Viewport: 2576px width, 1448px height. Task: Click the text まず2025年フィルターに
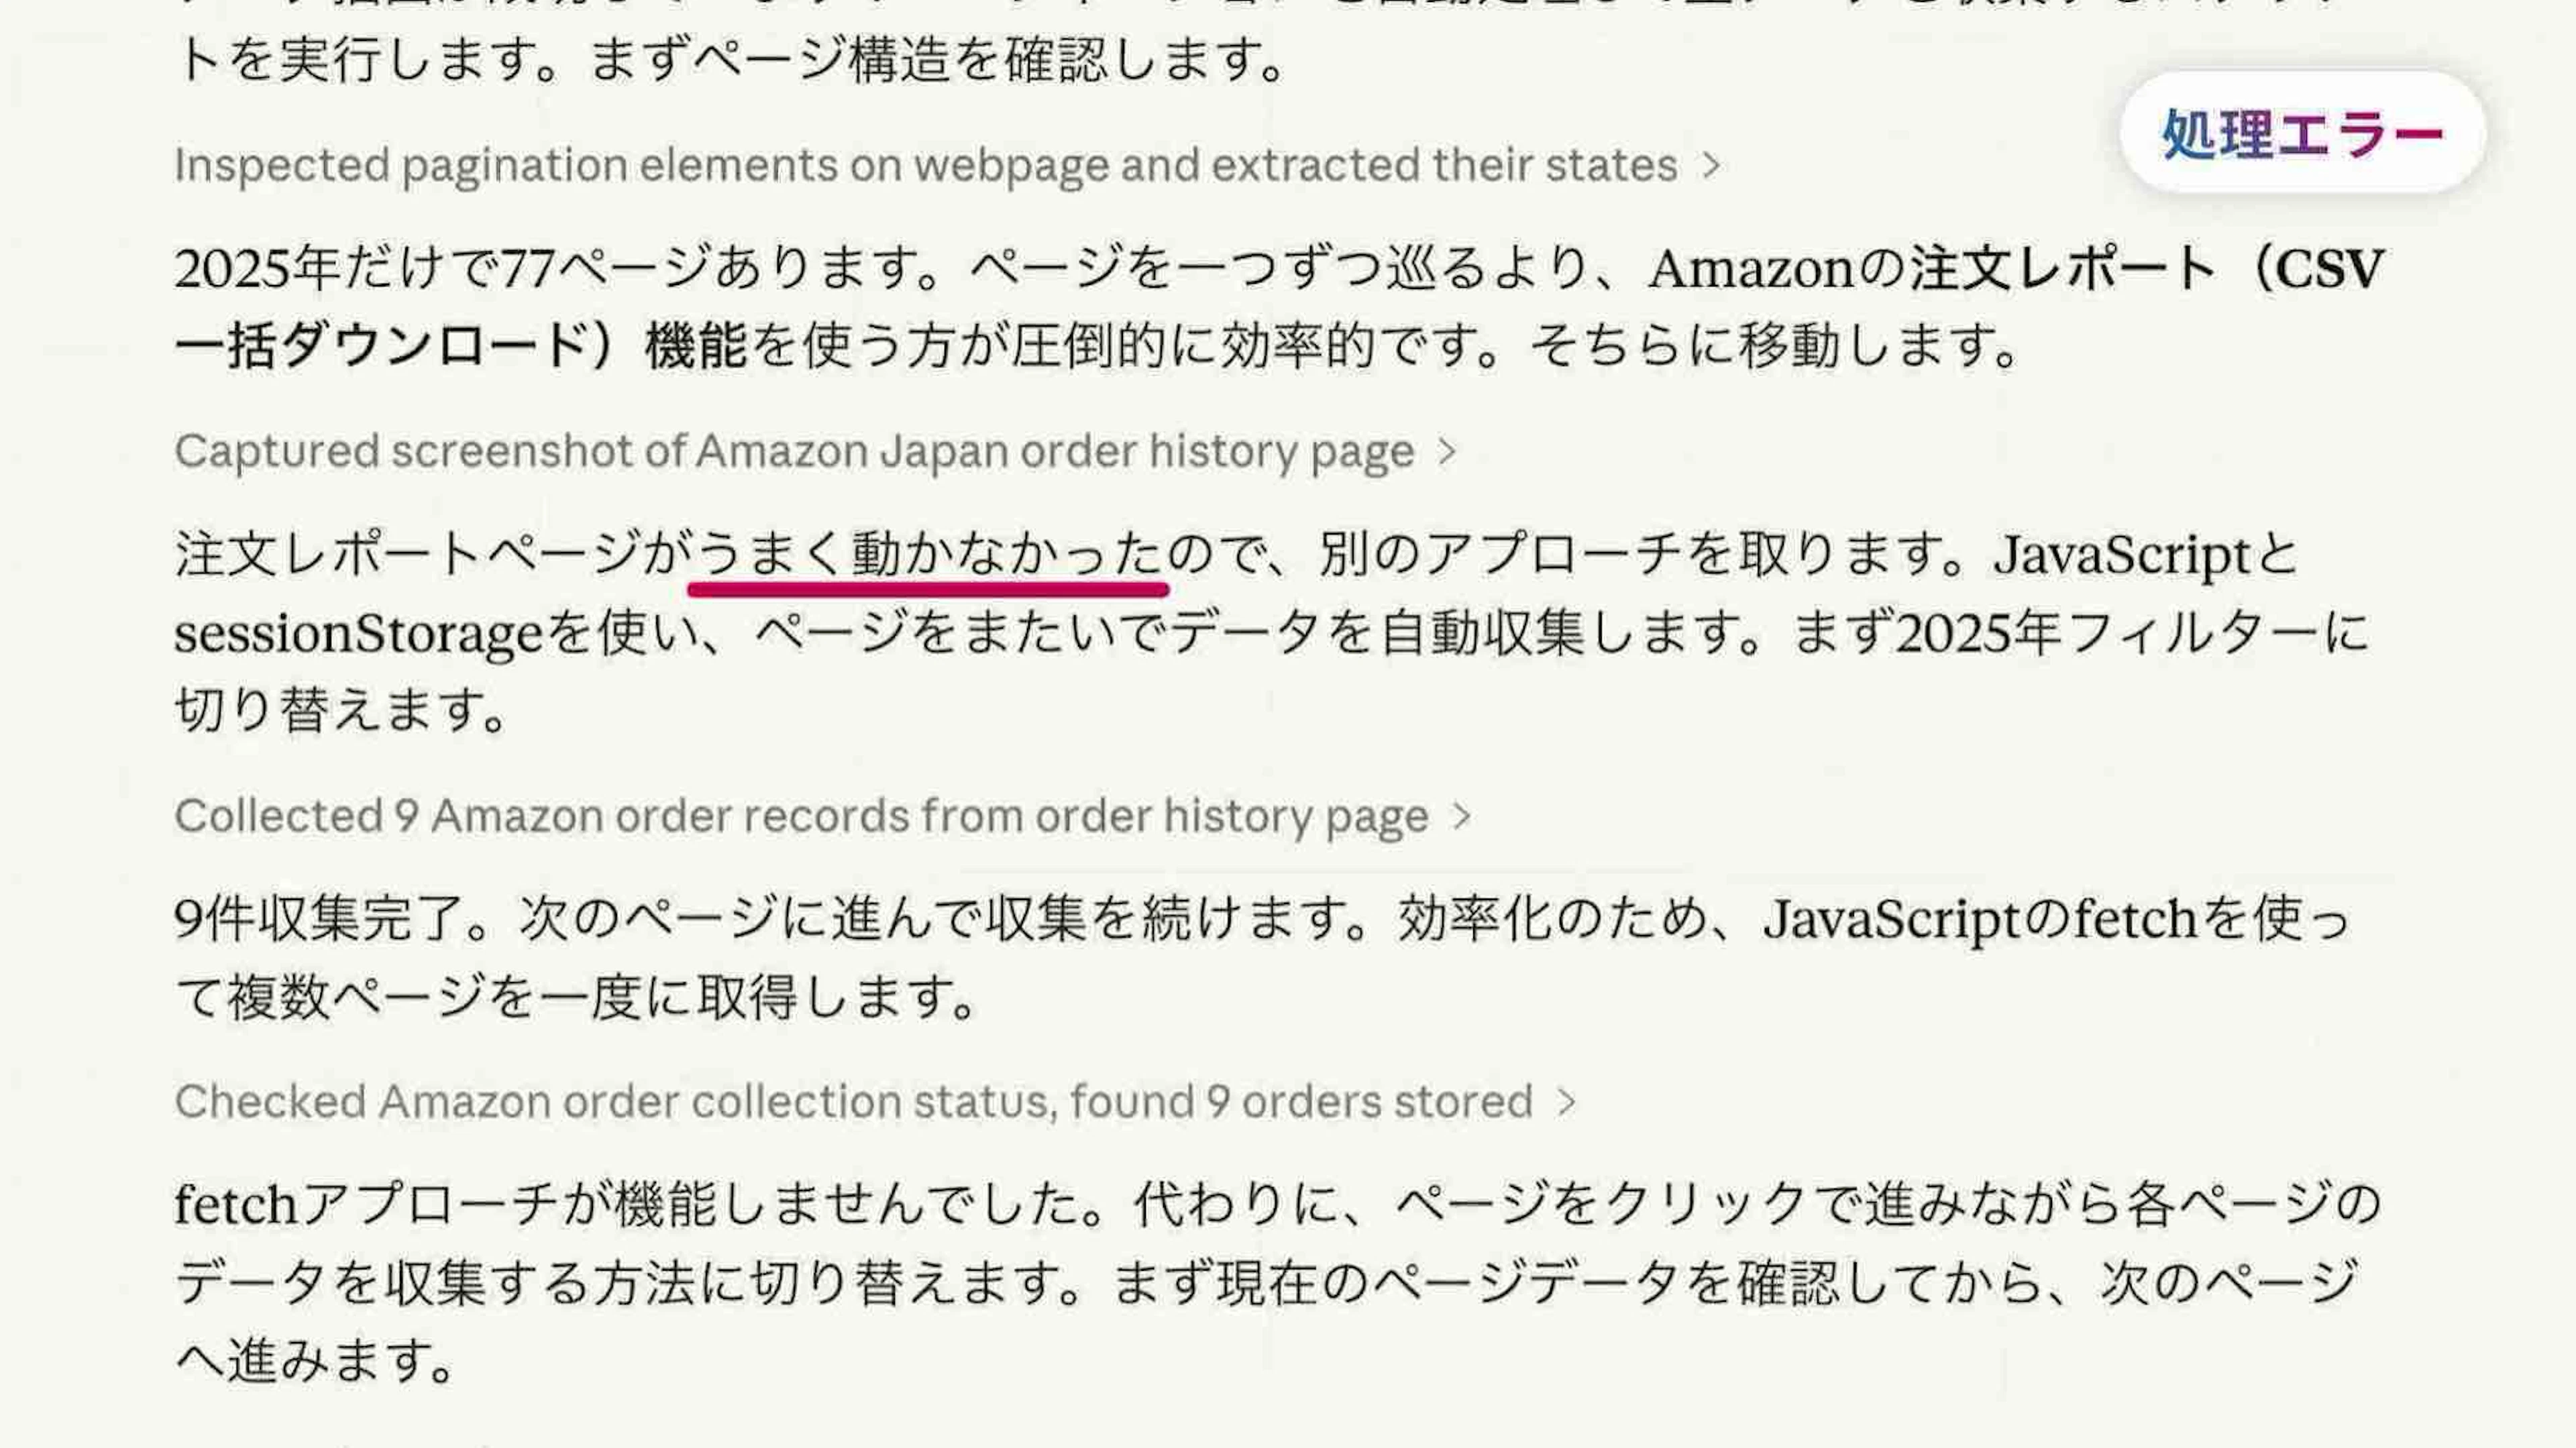pos(2080,634)
